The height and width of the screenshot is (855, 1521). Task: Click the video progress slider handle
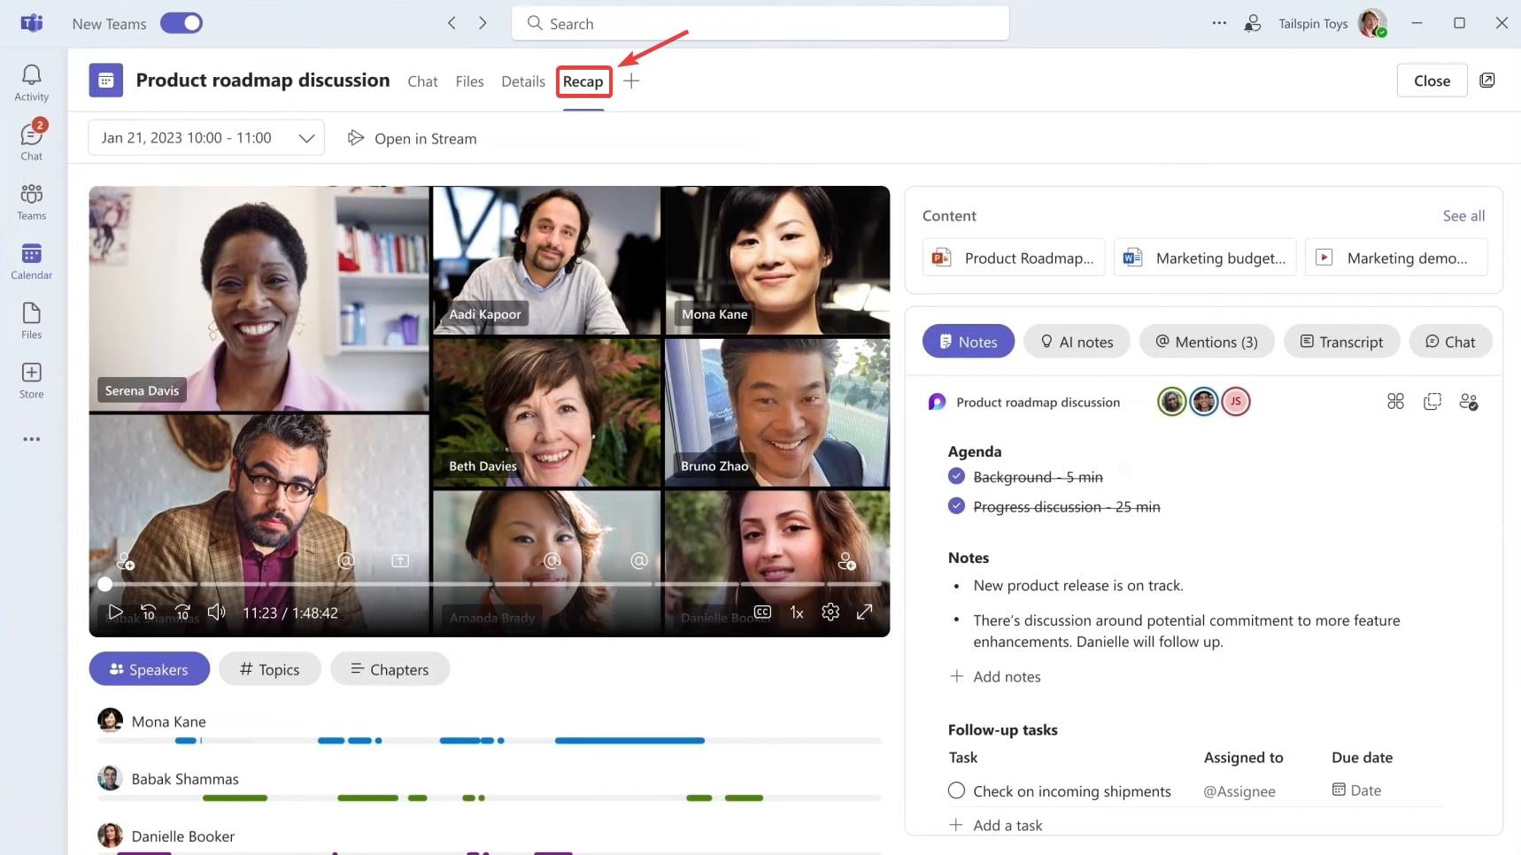[x=105, y=584]
